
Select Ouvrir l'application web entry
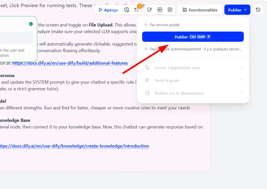click(193, 68)
